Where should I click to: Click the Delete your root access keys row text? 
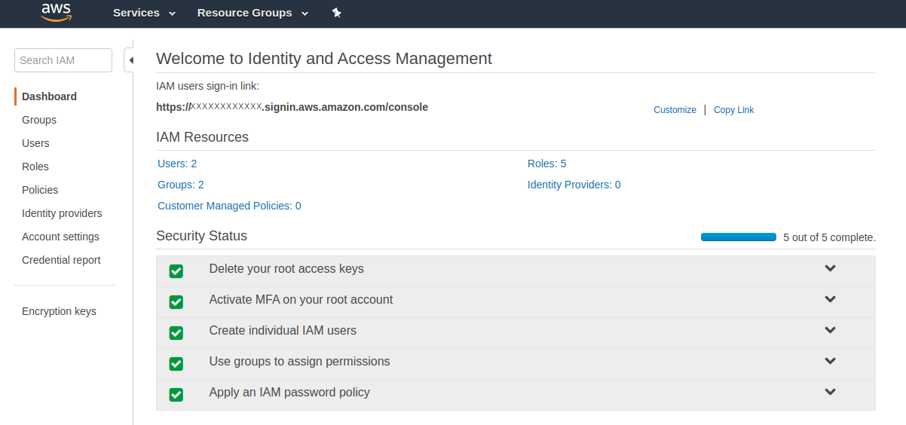point(286,268)
